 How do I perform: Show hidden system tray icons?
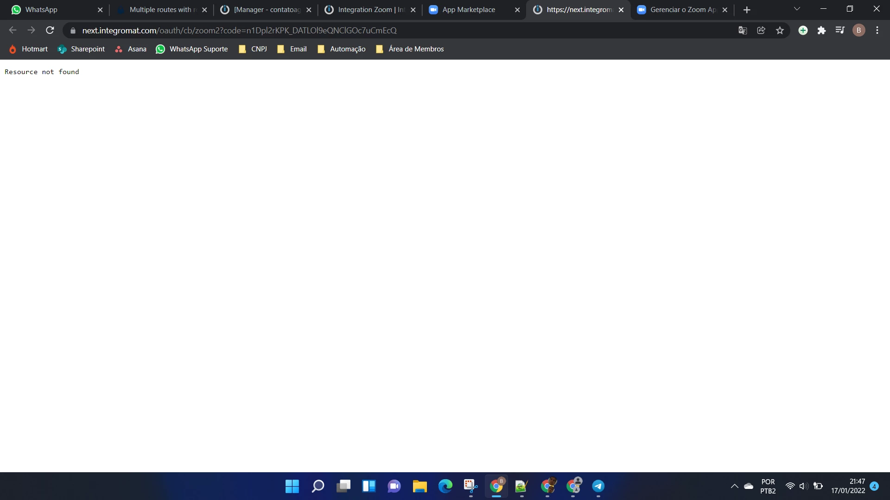pos(734,486)
